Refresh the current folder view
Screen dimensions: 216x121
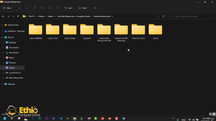click(163, 16)
